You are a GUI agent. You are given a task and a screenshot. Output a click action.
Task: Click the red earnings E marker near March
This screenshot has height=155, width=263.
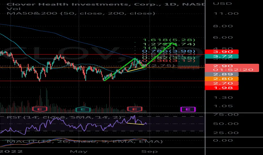point(40,109)
